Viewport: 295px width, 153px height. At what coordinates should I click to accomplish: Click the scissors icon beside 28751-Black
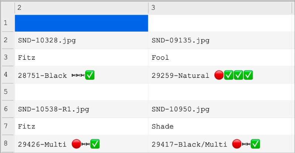tap(78, 75)
